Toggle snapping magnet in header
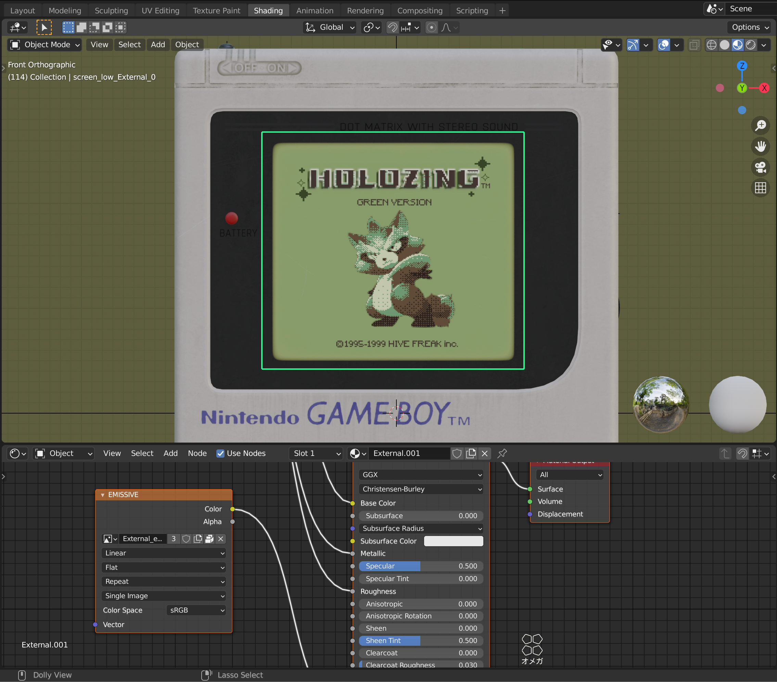 click(392, 27)
